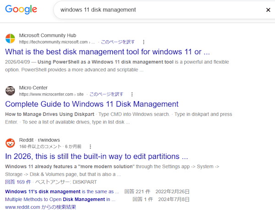Click the www.microcenter.com URL
Screen dimensions: 275x218
[51, 95]
